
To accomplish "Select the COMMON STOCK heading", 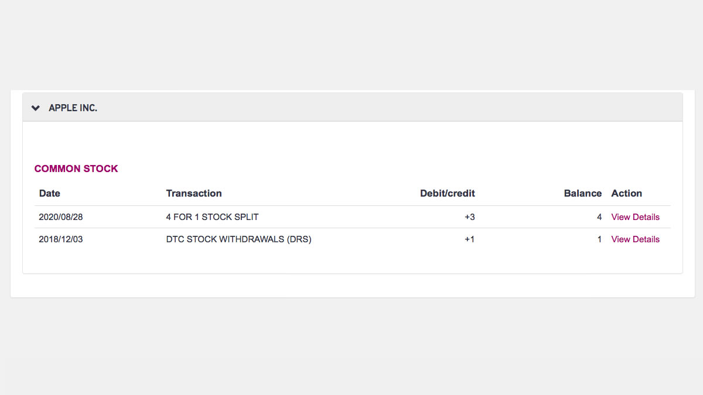I will coord(76,169).
